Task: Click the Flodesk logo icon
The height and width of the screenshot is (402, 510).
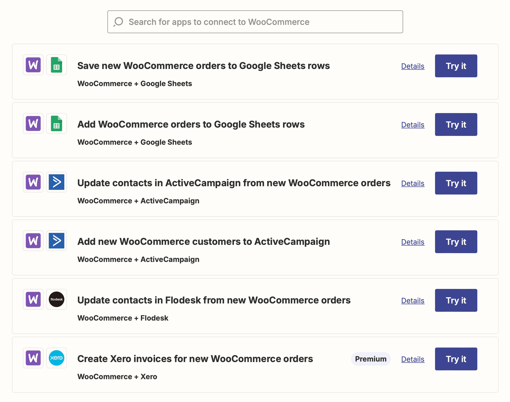Action: tap(57, 299)
